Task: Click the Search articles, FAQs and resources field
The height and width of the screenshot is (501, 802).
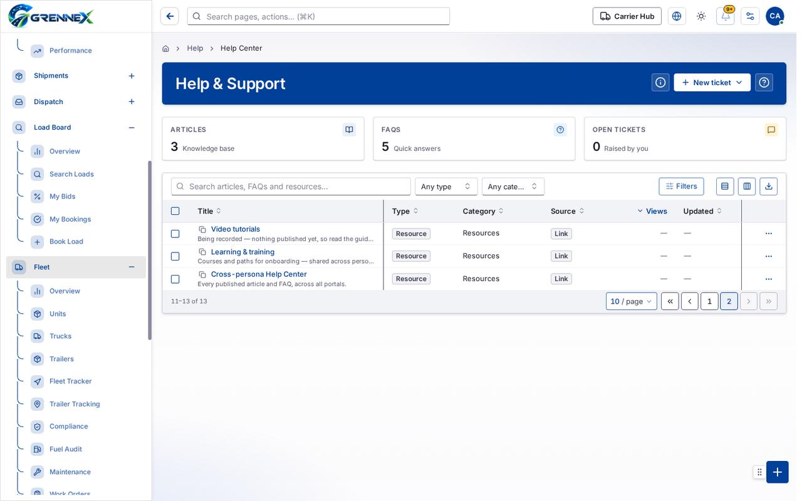Action: 291,187
